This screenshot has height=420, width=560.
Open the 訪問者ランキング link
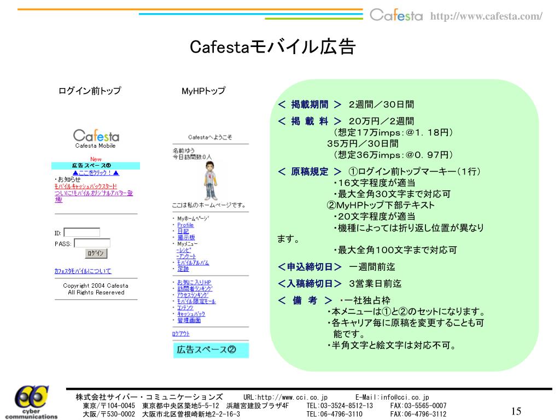[x=195, y=289]
